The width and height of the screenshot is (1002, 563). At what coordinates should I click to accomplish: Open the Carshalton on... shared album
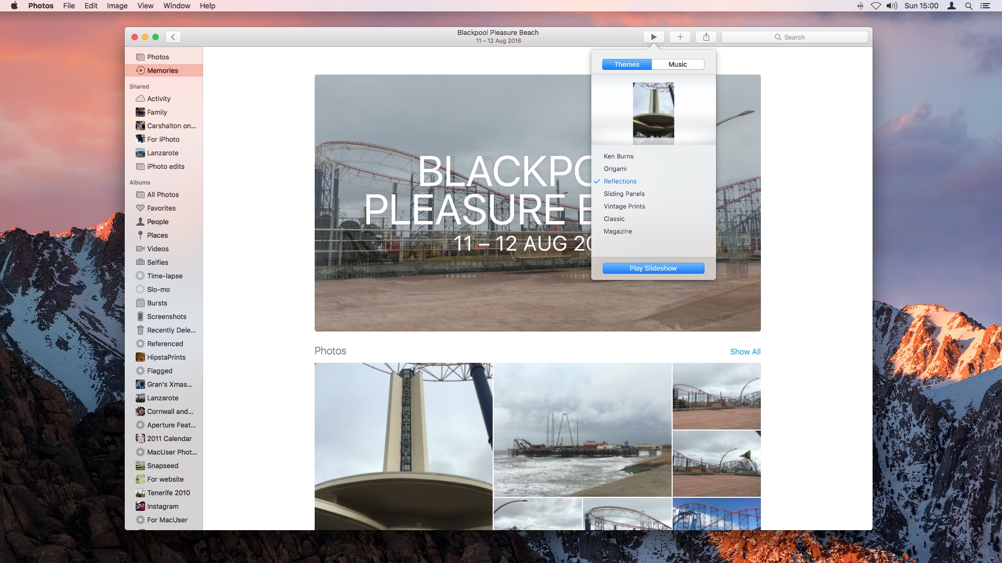pyautogui.click(x=163, y=126)
